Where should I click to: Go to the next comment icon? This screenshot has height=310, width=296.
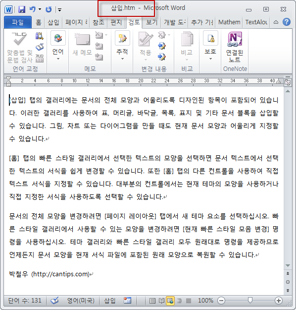point(99,57)
